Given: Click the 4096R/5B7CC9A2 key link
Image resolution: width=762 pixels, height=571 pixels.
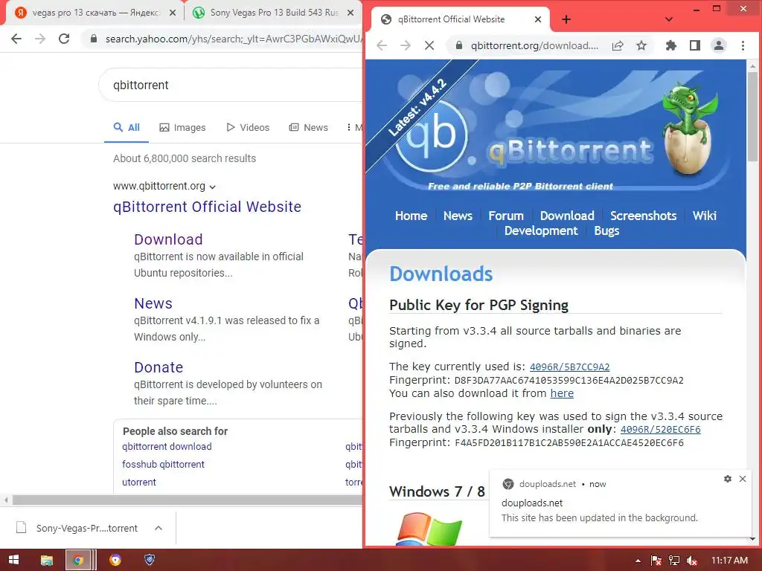Looking at the screenshot, I should (x=569, y=367).
